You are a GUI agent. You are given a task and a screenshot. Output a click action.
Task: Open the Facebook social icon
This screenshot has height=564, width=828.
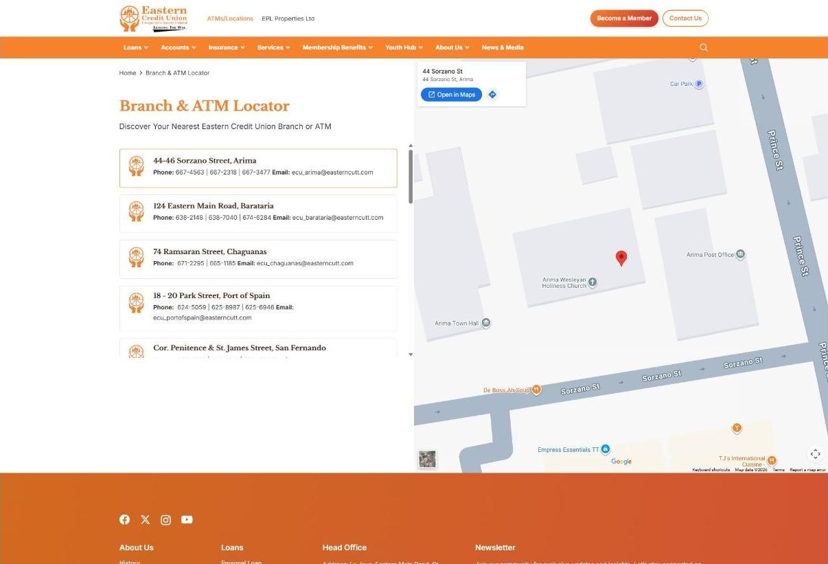click(x=124, y=519)
